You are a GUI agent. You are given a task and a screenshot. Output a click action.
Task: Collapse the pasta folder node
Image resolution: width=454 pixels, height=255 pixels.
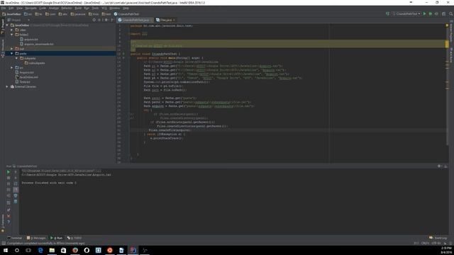pos(12,54)
